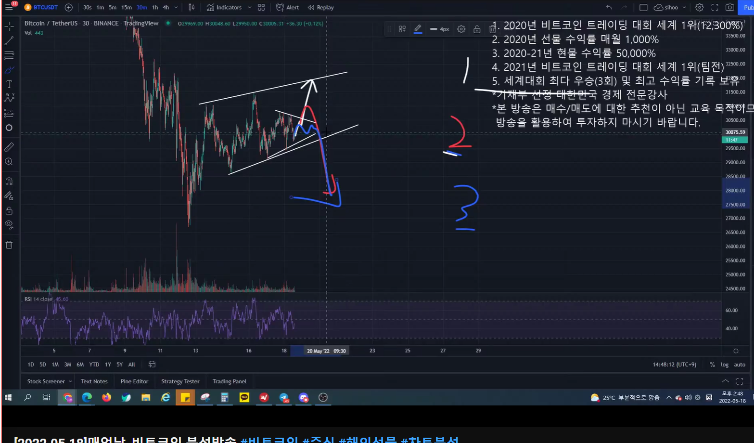Undo the last chart action
The image size is (754, 443).
pos(609,7)
